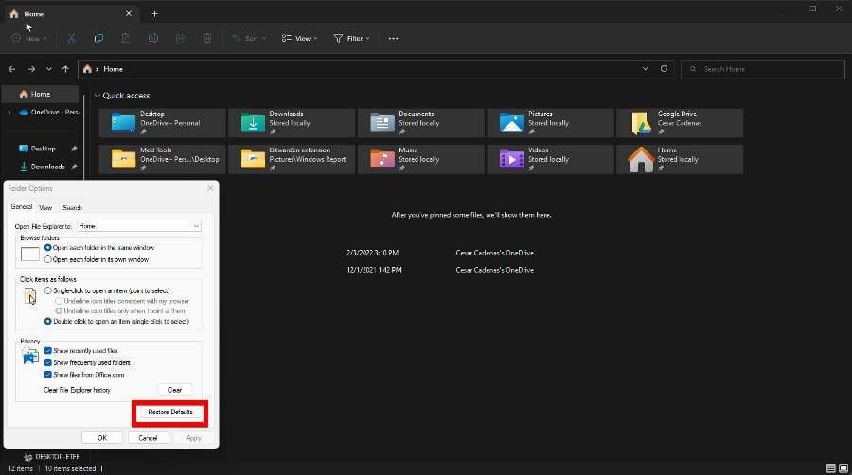Open the Videos folder tile
The height and width of the screenshot is (475, 852).
coord(550,159)
